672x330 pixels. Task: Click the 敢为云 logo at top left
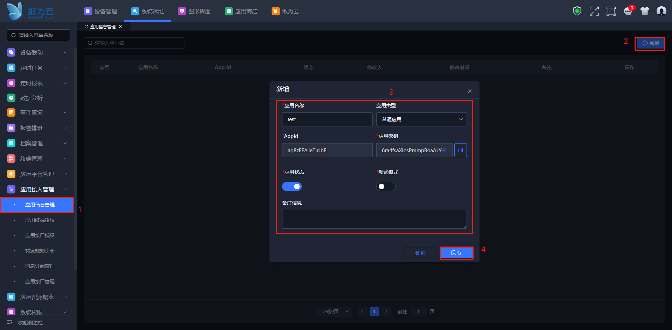point(30,11)
